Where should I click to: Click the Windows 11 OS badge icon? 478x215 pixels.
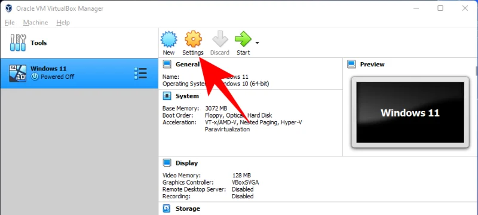point(17,73)
